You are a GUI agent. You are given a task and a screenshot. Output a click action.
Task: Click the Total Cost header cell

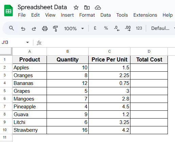click(x=149, y=59)
